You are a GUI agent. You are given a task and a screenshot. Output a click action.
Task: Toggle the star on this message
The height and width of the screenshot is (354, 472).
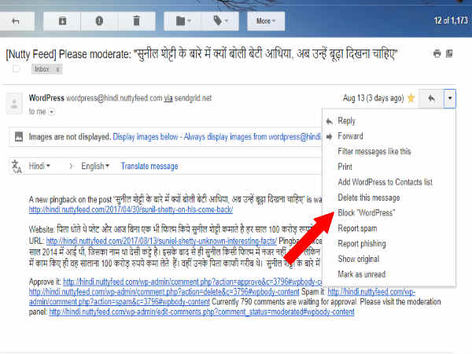[411, 98]
